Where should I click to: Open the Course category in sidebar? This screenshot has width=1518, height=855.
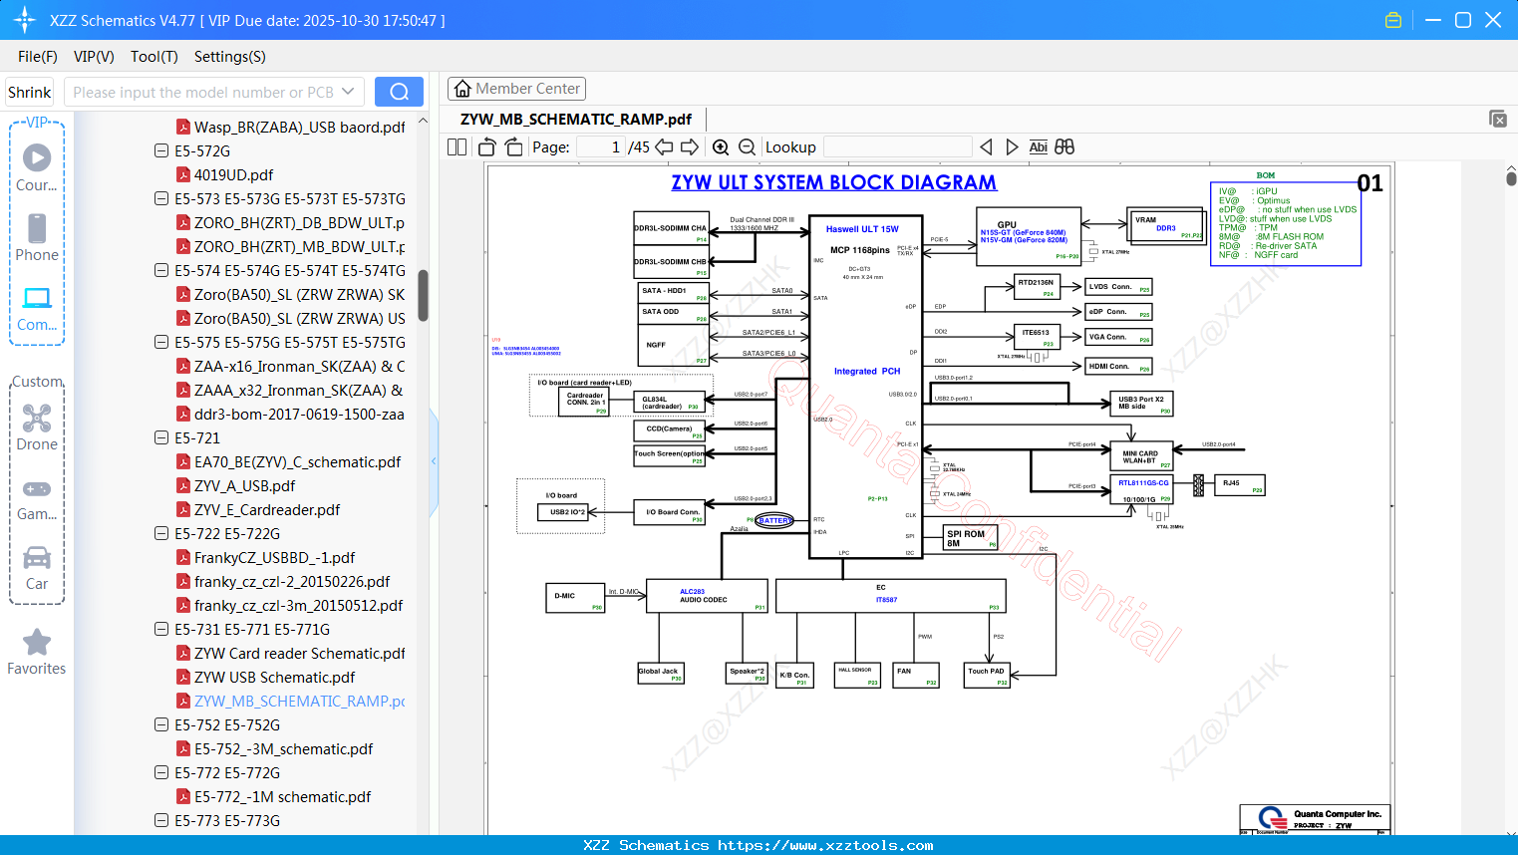37,167
